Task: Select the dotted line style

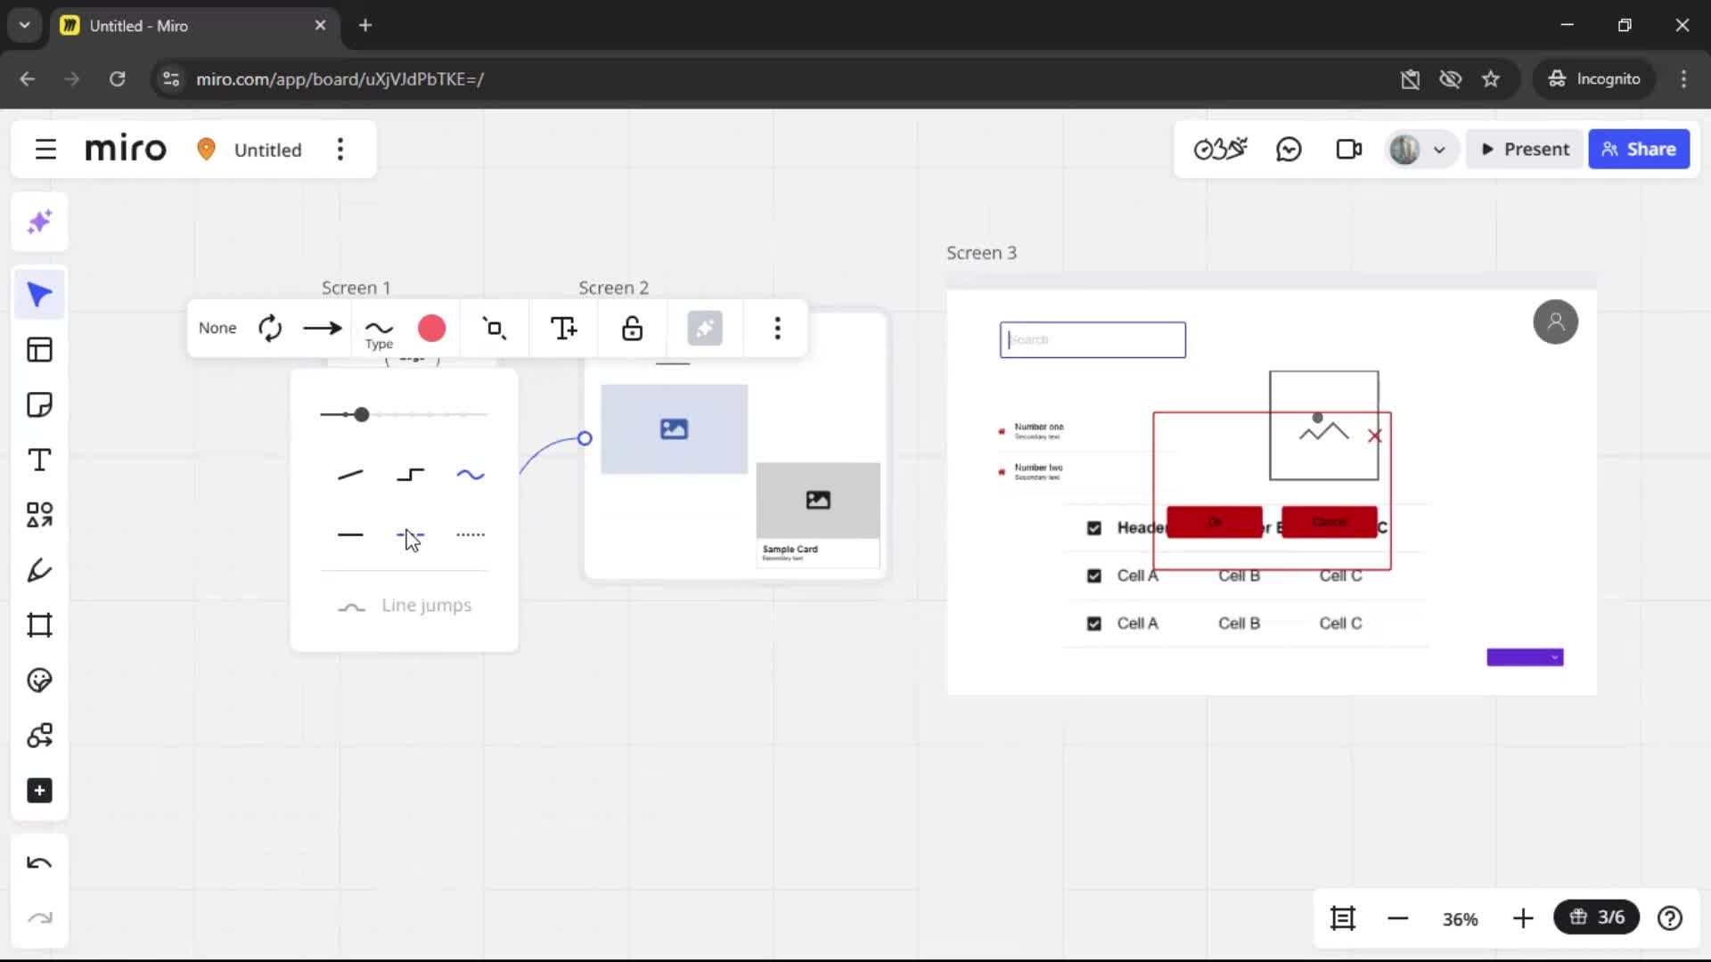Action: [x=470, y=534]
